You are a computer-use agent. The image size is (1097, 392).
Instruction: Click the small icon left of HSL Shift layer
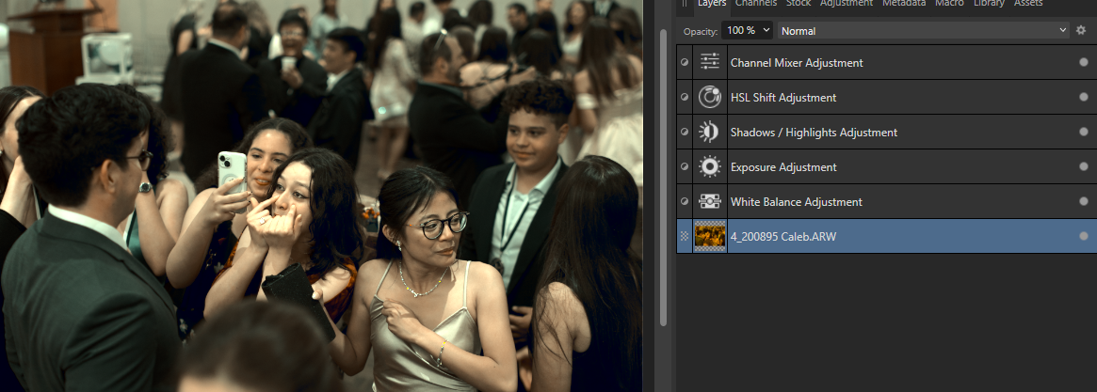point(685,98)
